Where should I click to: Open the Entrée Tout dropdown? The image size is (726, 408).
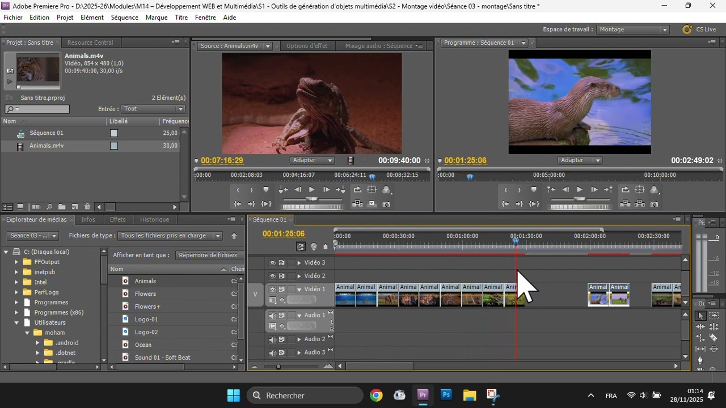153,109
